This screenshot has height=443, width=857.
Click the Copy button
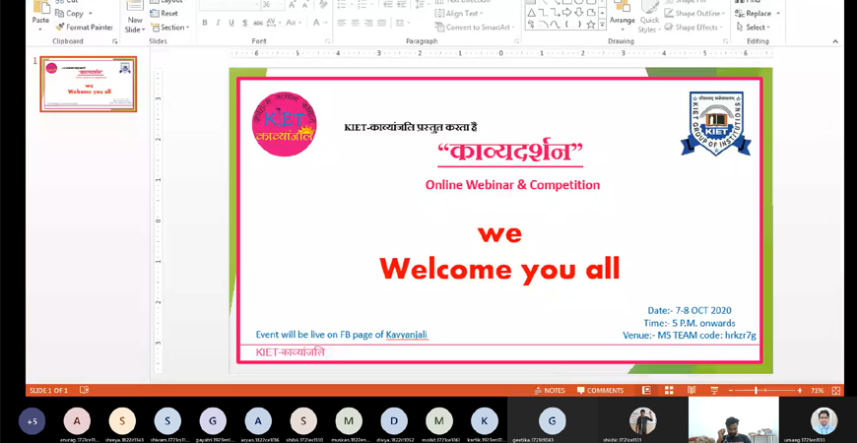69,13
